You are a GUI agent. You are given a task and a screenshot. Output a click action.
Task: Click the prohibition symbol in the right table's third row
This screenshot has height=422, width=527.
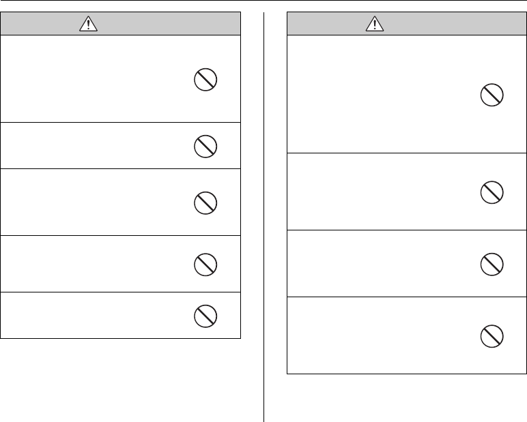(492, 263)
